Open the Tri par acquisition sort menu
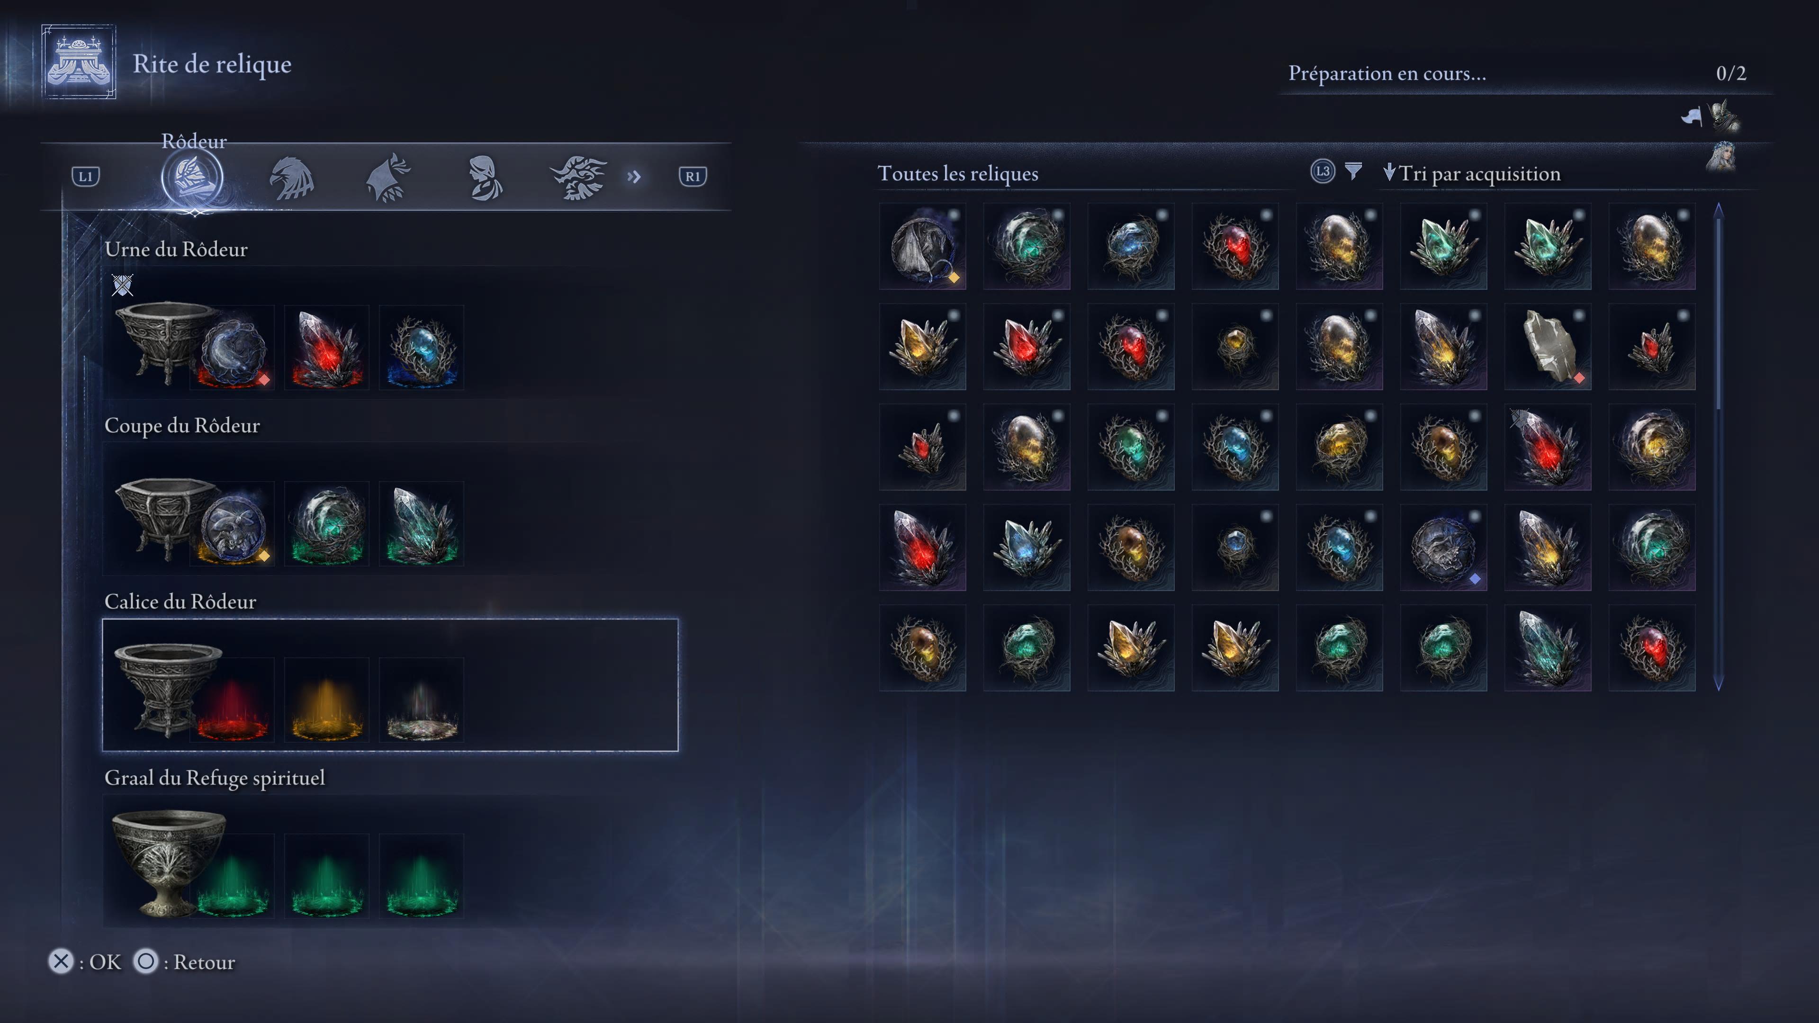1819x1023 pixels. click(1472, 173)
